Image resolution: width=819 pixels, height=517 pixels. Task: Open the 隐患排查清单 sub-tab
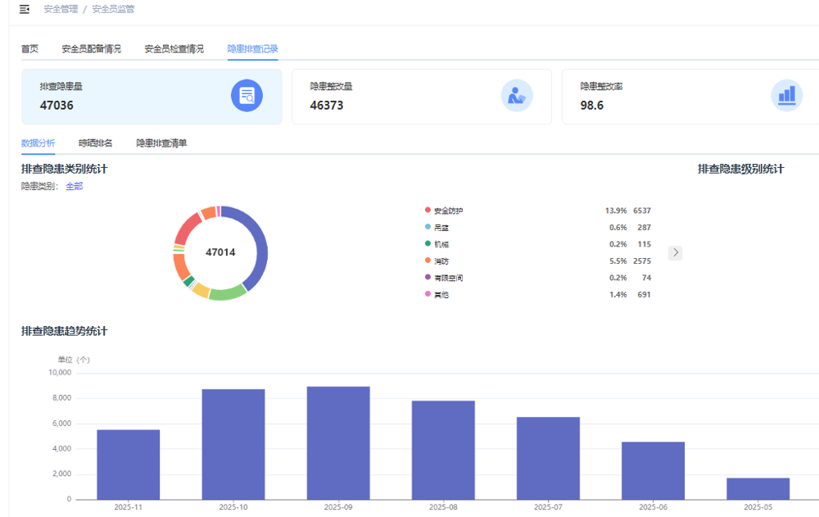click(x=161, y=143)
